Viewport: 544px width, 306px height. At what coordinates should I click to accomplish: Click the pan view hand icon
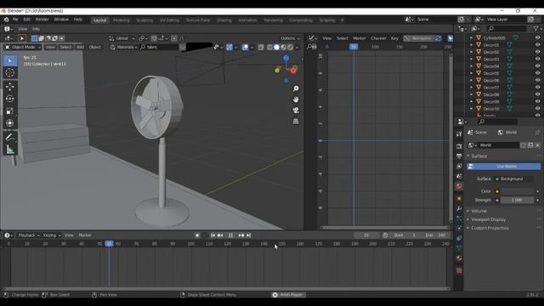click(x=296, y=99)
